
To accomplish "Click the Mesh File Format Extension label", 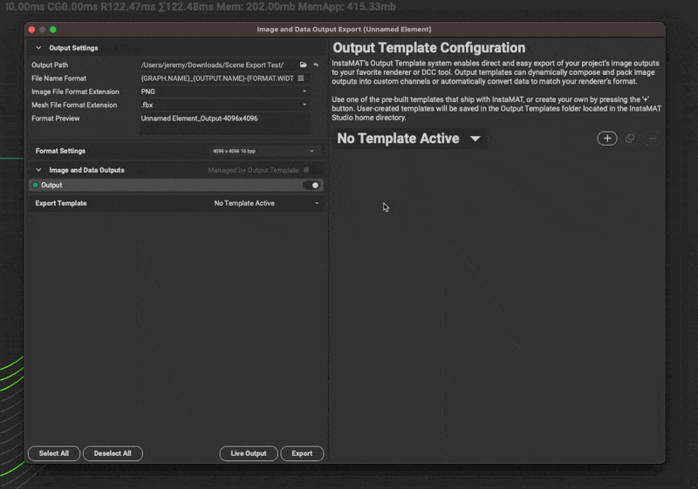I will pos(74,105).
